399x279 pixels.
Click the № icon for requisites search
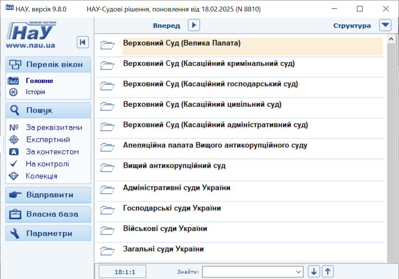14,127
